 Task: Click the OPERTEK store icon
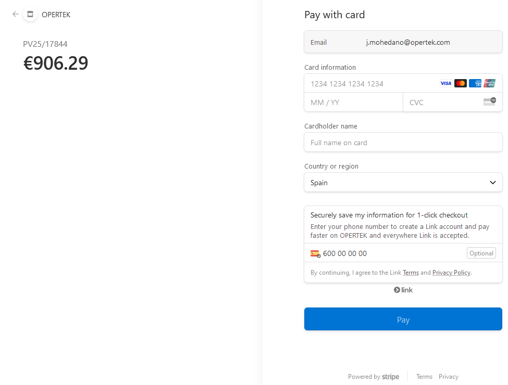[x=30, y=15]
